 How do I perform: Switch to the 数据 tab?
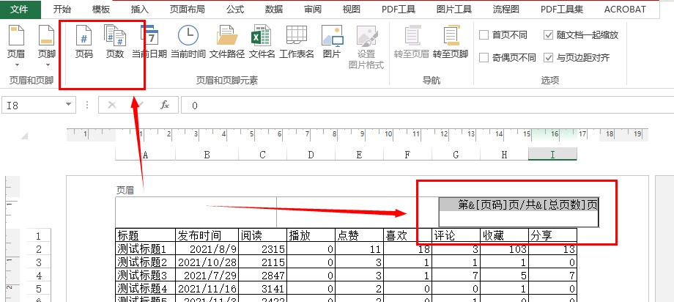274,10
